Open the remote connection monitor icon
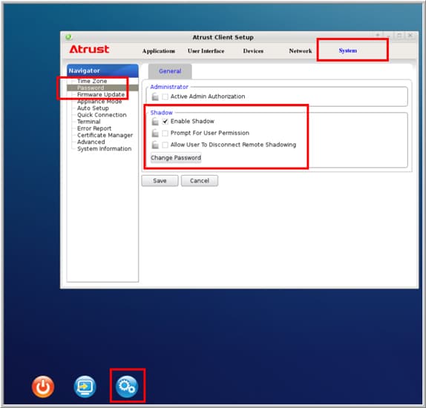 [85, 386]
